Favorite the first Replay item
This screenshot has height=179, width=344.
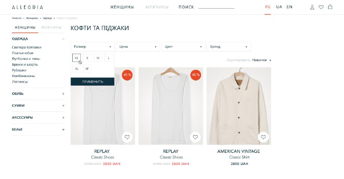(x=127, y=137)
